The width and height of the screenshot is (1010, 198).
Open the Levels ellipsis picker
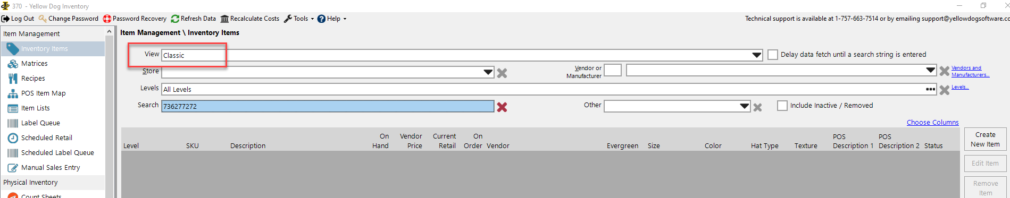930,89
